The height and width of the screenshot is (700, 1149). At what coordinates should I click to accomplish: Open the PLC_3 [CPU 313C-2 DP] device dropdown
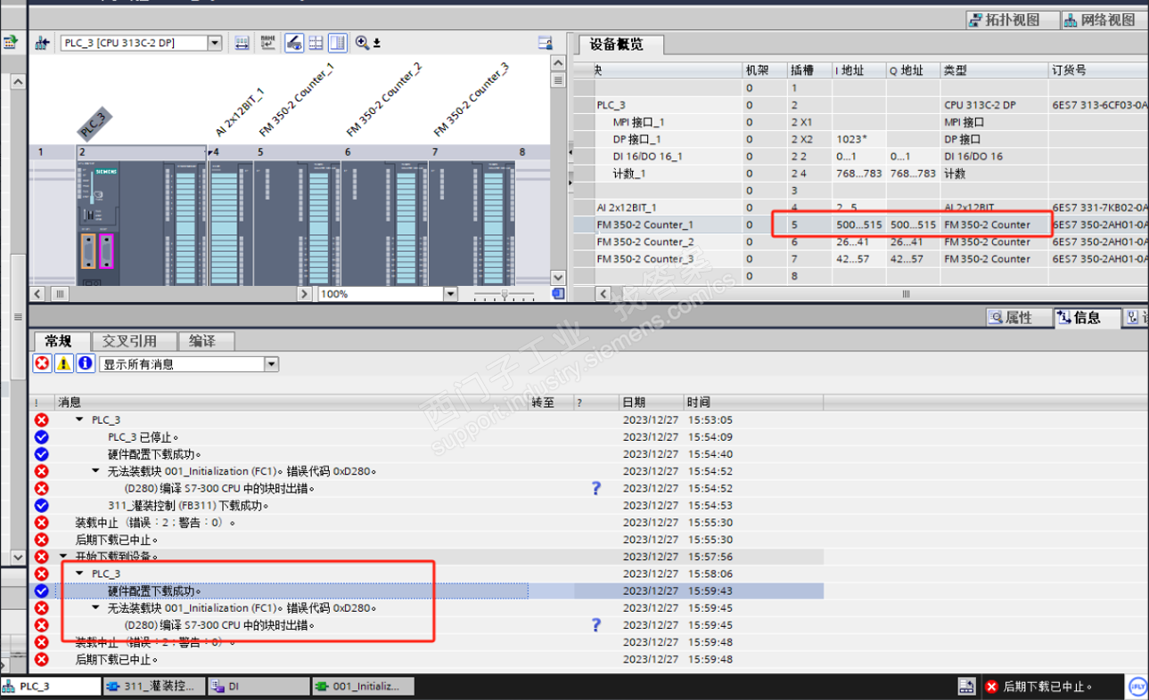point(214,43)
